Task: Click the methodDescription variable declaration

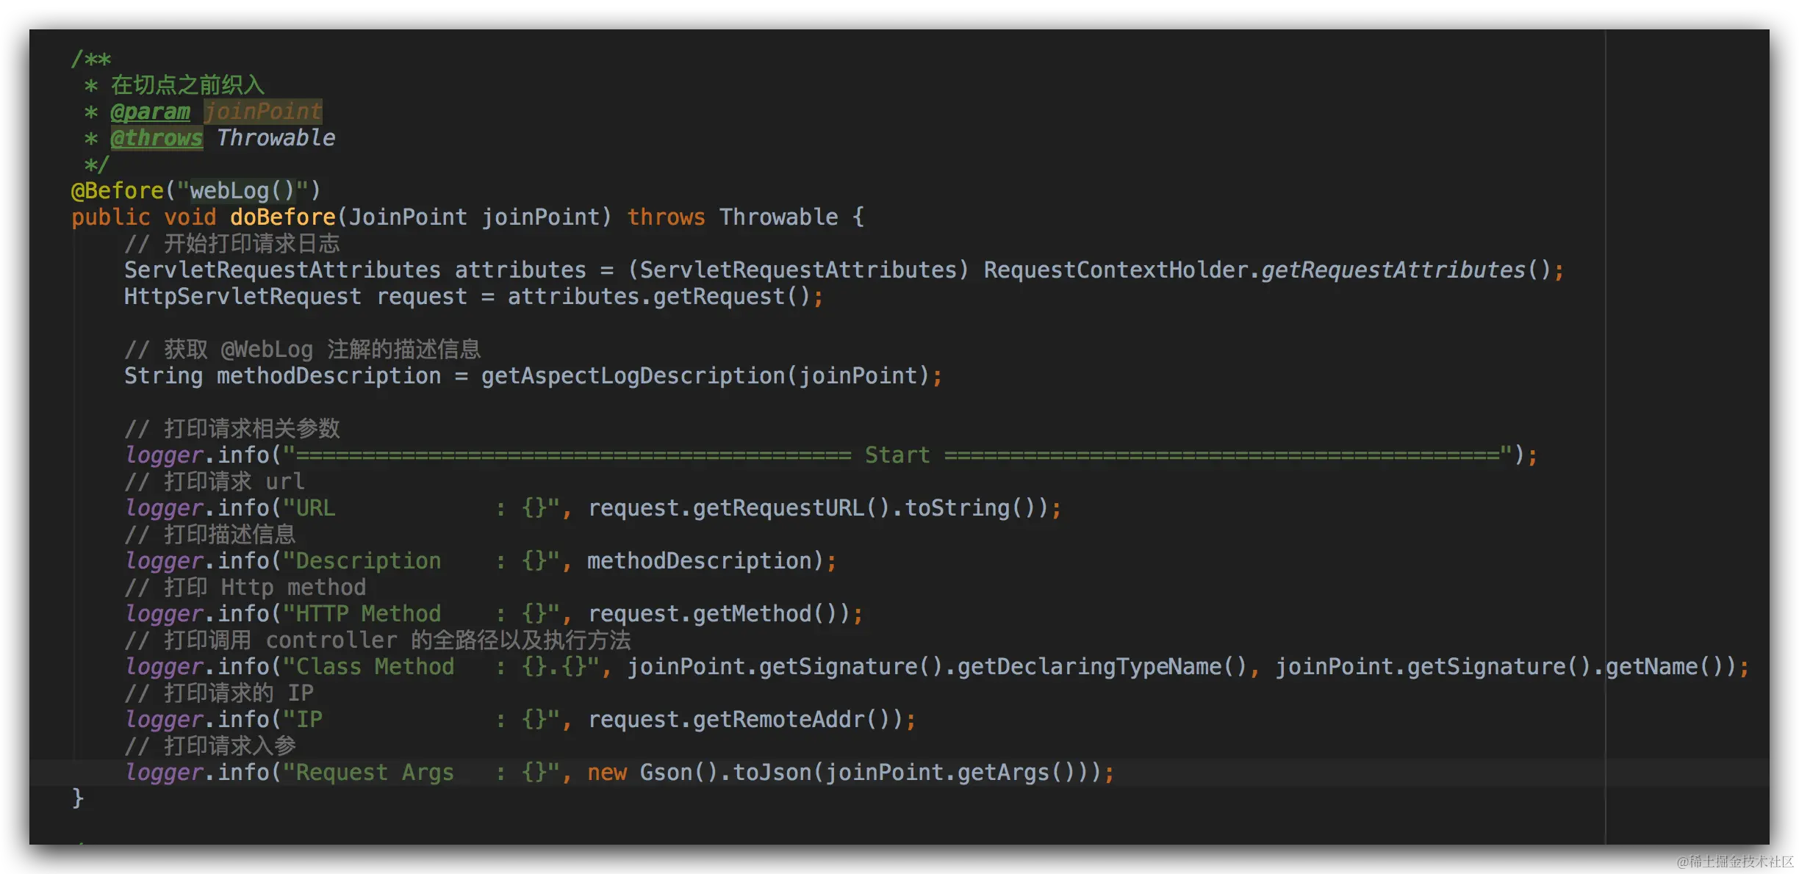Action: coord(328,376)
